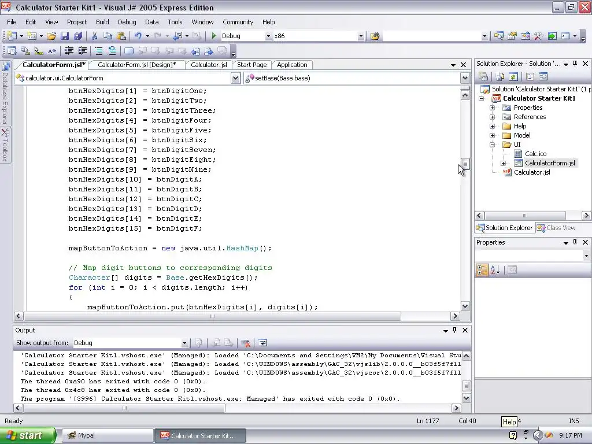The image size is (592, 444).
Task: Toggle auto-hide pin on Solution Explorer
Action: click(575, 64)
